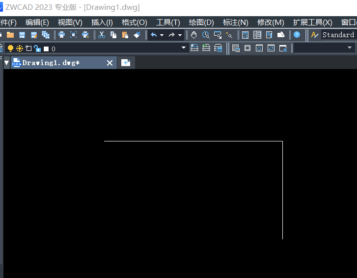This screenshot has height=278, width=357.
Task: Click the Make Object's Layer Current icon
Action: point(194,48)
